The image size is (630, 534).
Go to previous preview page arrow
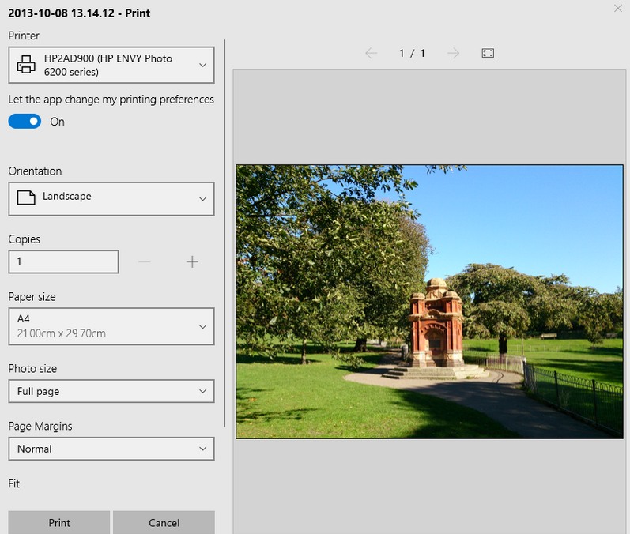tap(372, 53)
